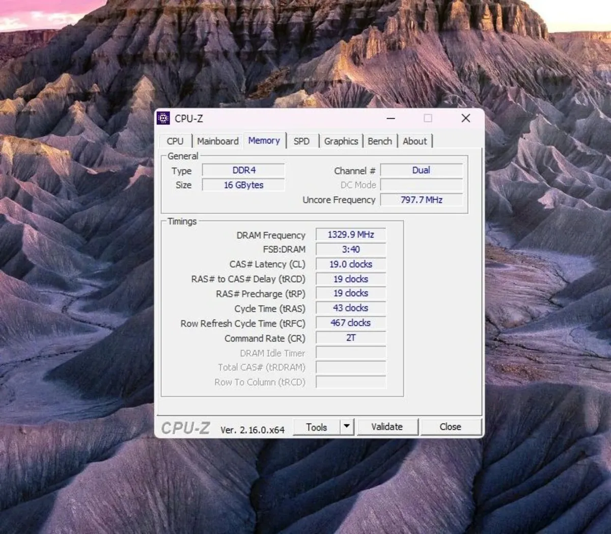Click the FSB:DRAM label
This screenshot has height=534, width=611.
pyautogui.click(x=284, y=250)
